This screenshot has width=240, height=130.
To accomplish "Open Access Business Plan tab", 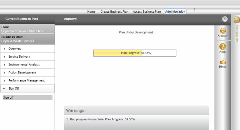I will point(147,12).
